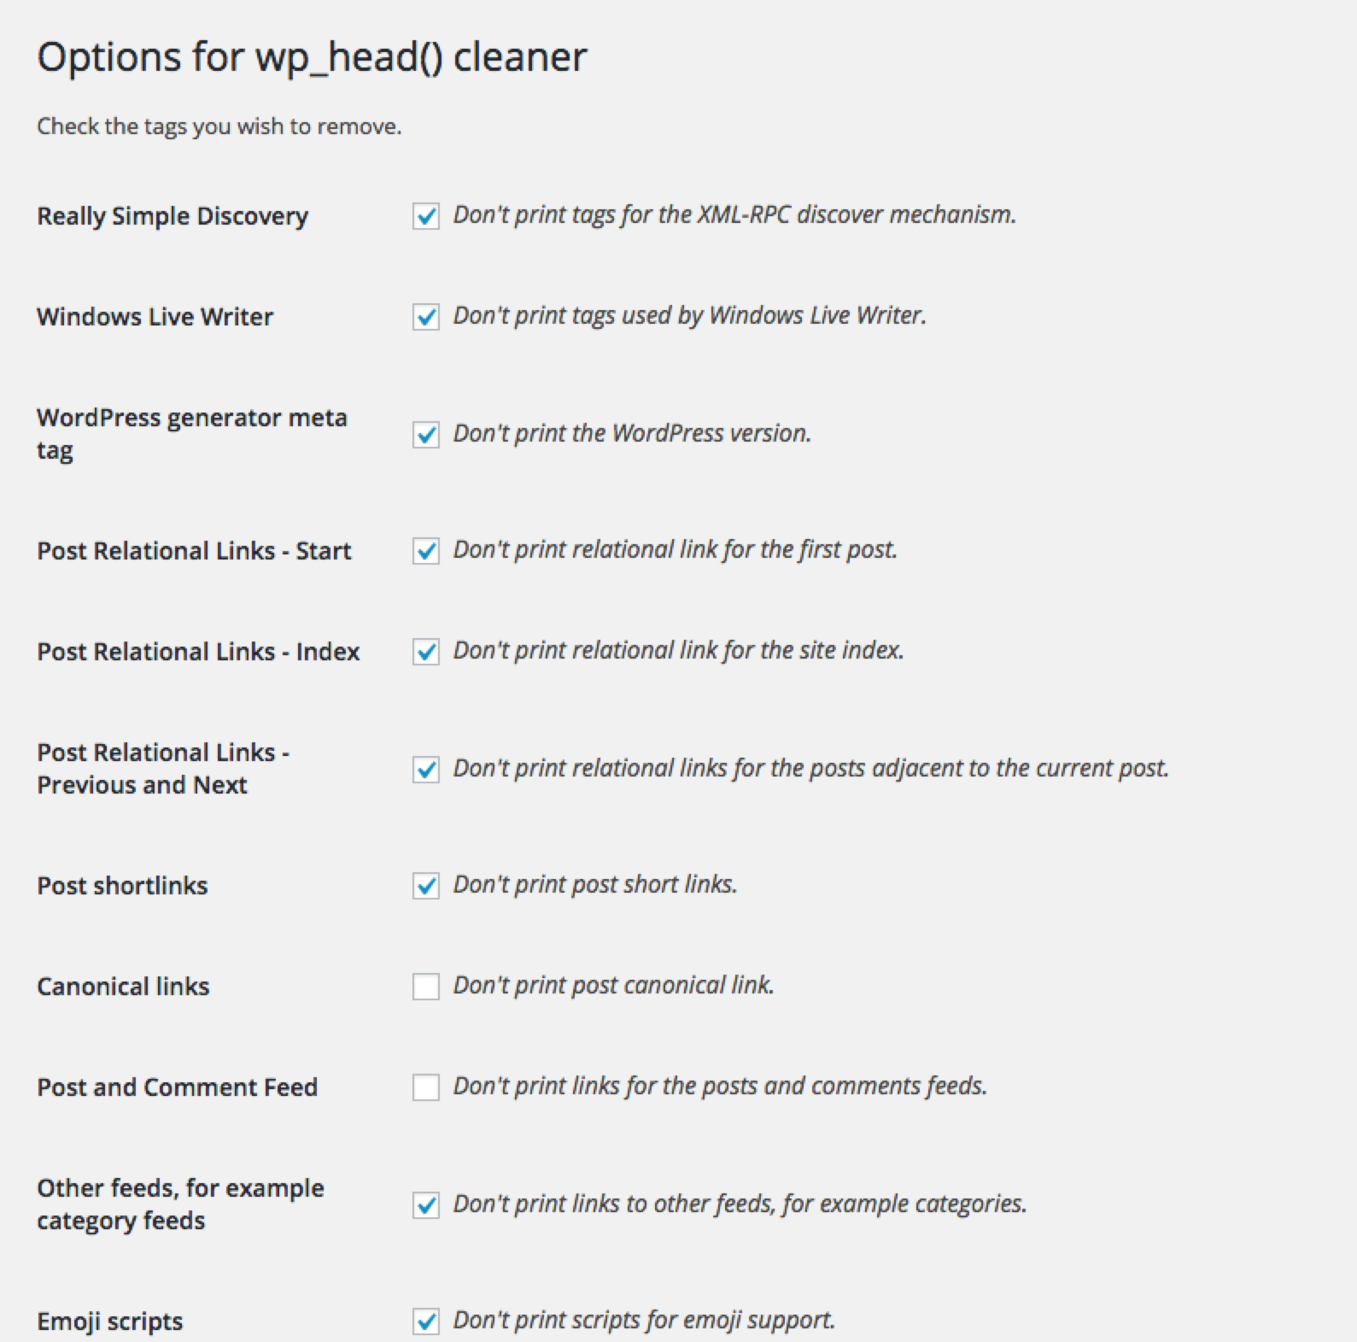Screen dimensions: 1357x1342
Task: Check the Post and Comment Feed checkbox
Action: 426,1087
